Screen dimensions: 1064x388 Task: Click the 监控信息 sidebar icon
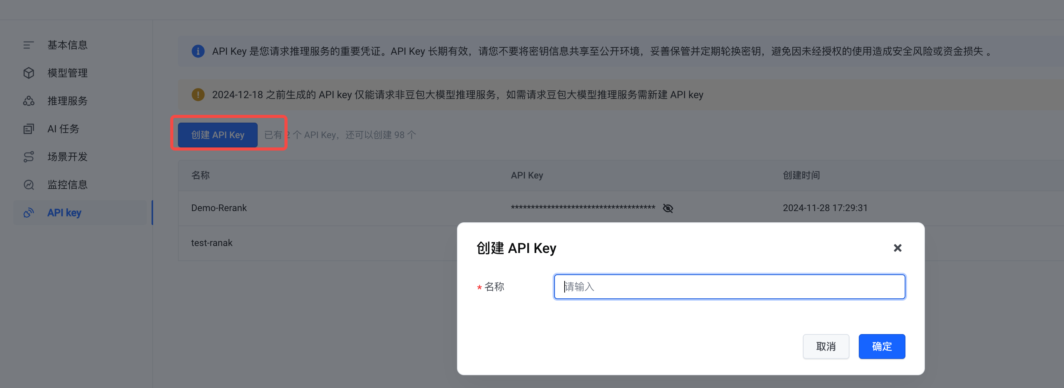[28, 185]
